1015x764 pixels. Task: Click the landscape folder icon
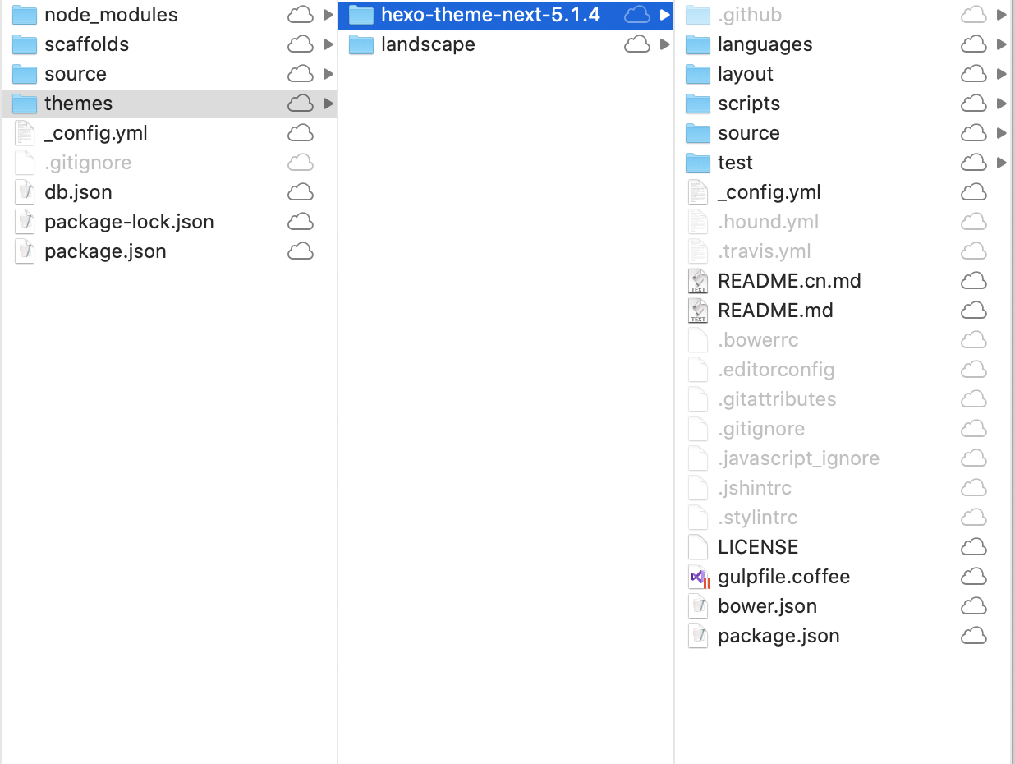tap(361, 44)
